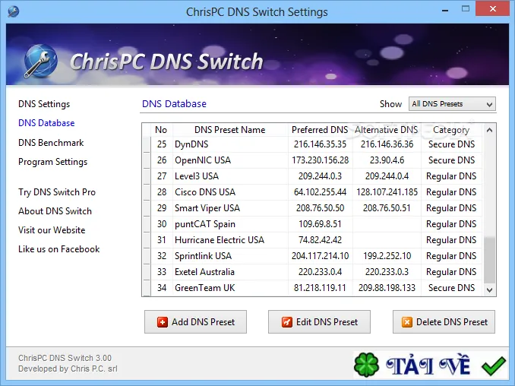This screenshot has width=515, height=386.
Task: Click the red plus Add DNS Preset icon
Action: pyautogui.click(x=163, y=322)
